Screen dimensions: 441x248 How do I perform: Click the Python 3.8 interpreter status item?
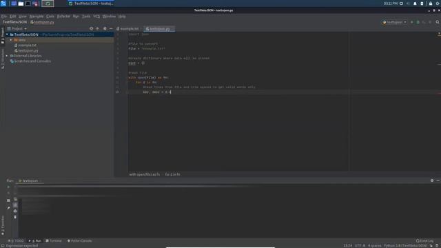pyautogui.click(x=405, y=246)
